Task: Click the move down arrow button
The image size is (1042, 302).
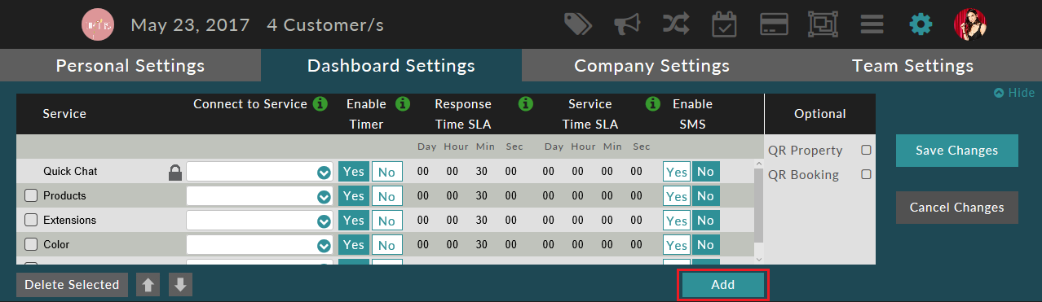Action: pyautogui.click(x=180, y=285)
